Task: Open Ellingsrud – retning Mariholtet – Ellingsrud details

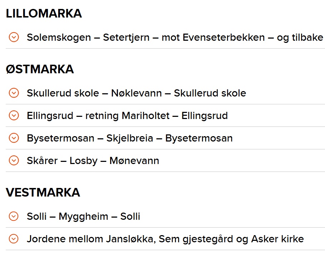Action: (166, 116)
